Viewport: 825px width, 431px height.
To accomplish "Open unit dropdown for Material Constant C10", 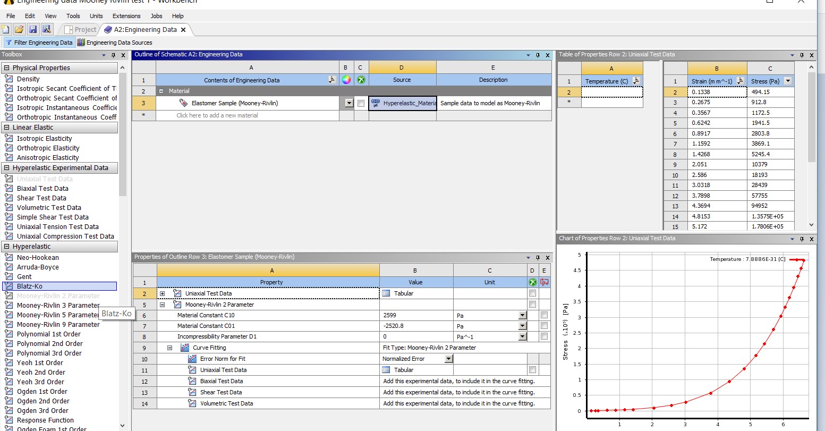I will [522, 315].
